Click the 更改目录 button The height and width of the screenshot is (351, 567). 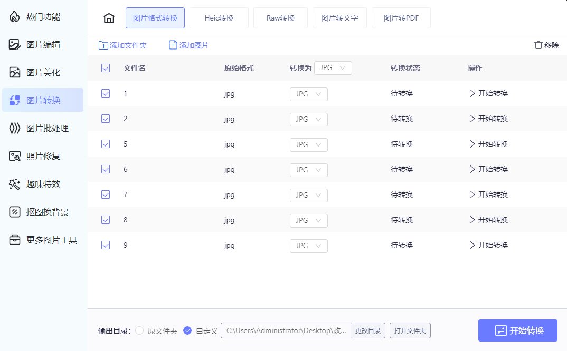[368, 330]
